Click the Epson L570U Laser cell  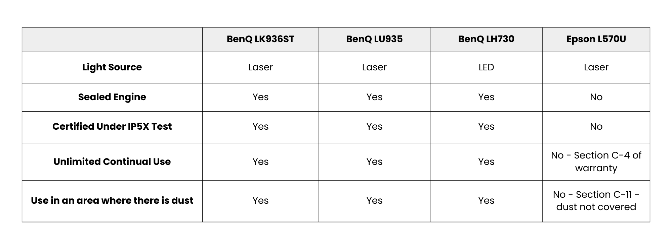[x=596, y=67]
